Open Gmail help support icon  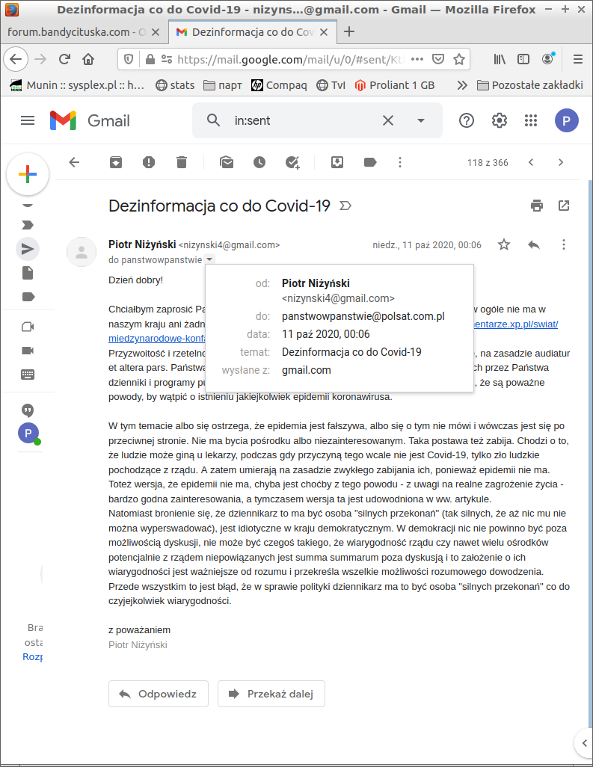[x=467, y=120]
